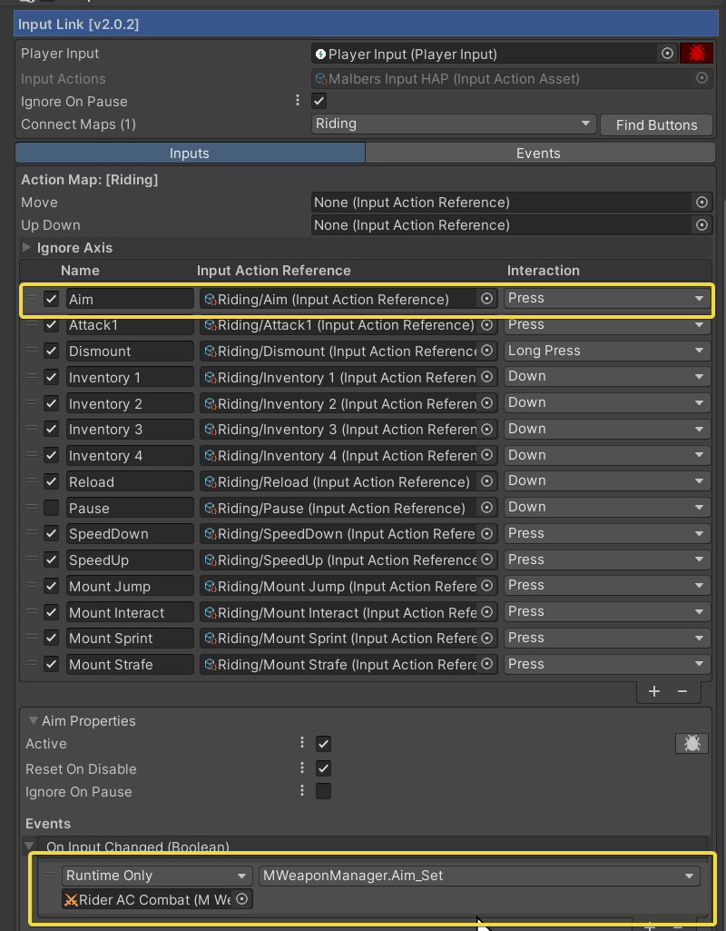
Task: Open object picker for Move action reference
Action: [701, 203]
